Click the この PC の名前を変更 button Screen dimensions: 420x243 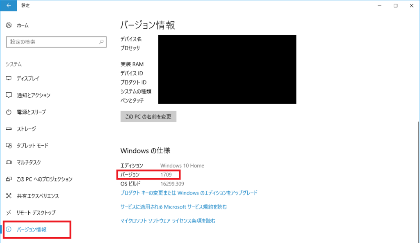pos(148,116)
